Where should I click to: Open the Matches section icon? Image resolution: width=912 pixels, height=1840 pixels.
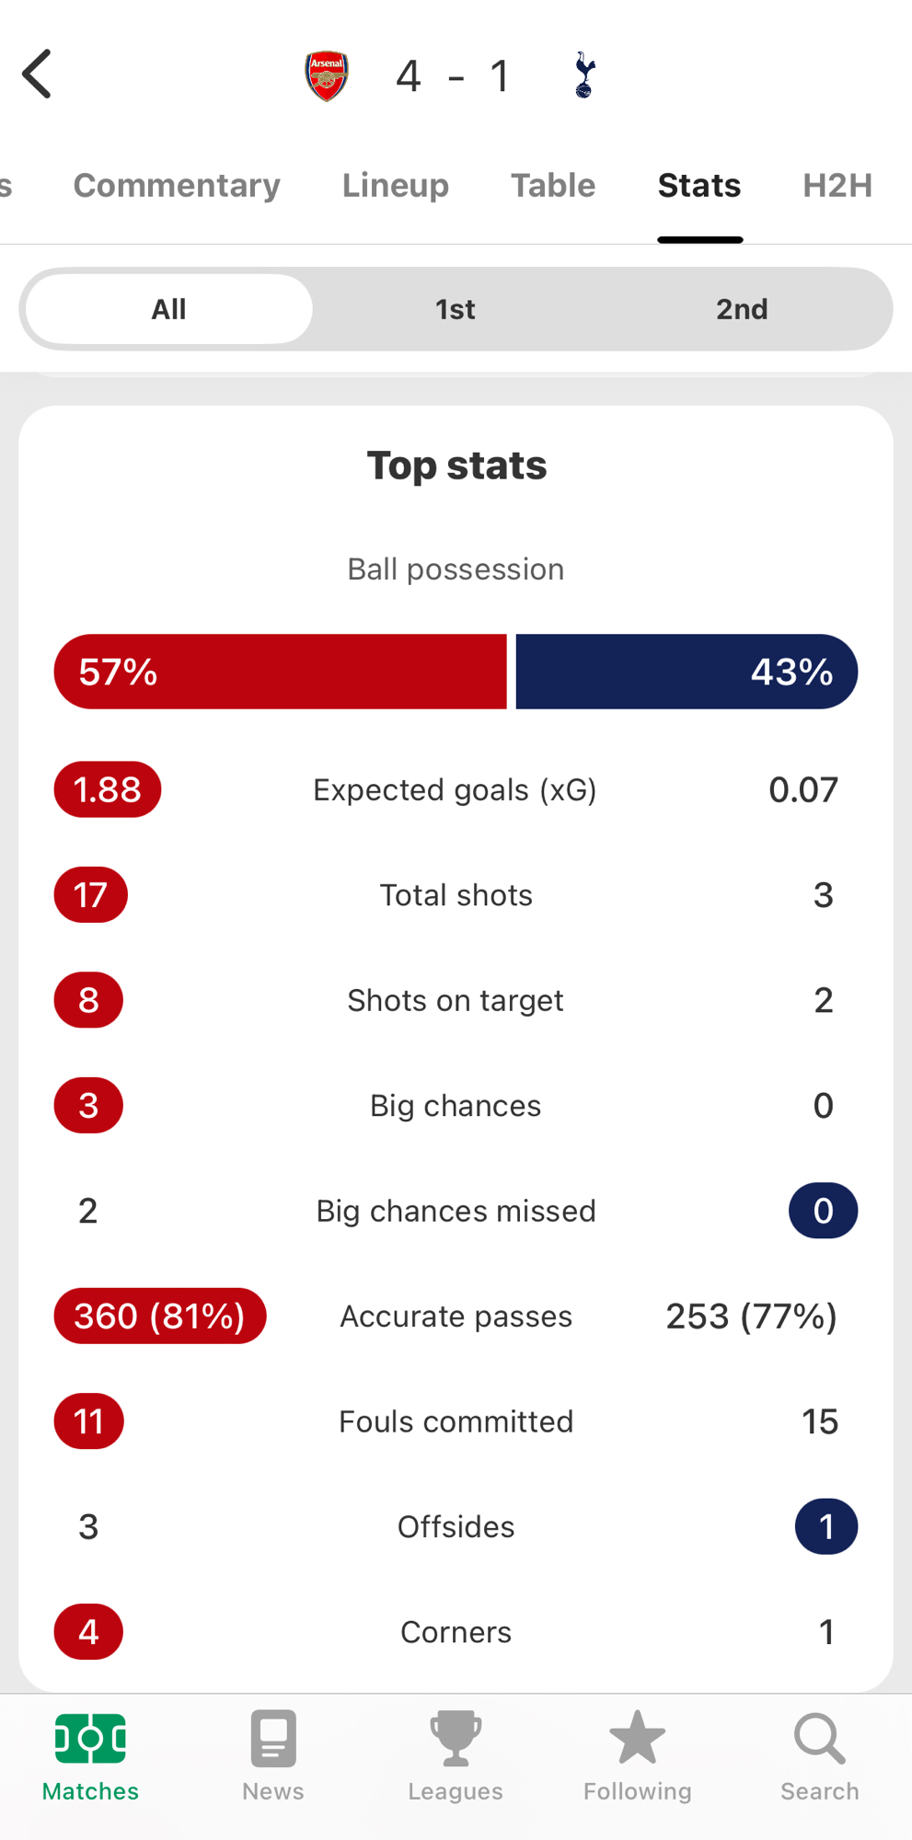(x=90, y=1739)
